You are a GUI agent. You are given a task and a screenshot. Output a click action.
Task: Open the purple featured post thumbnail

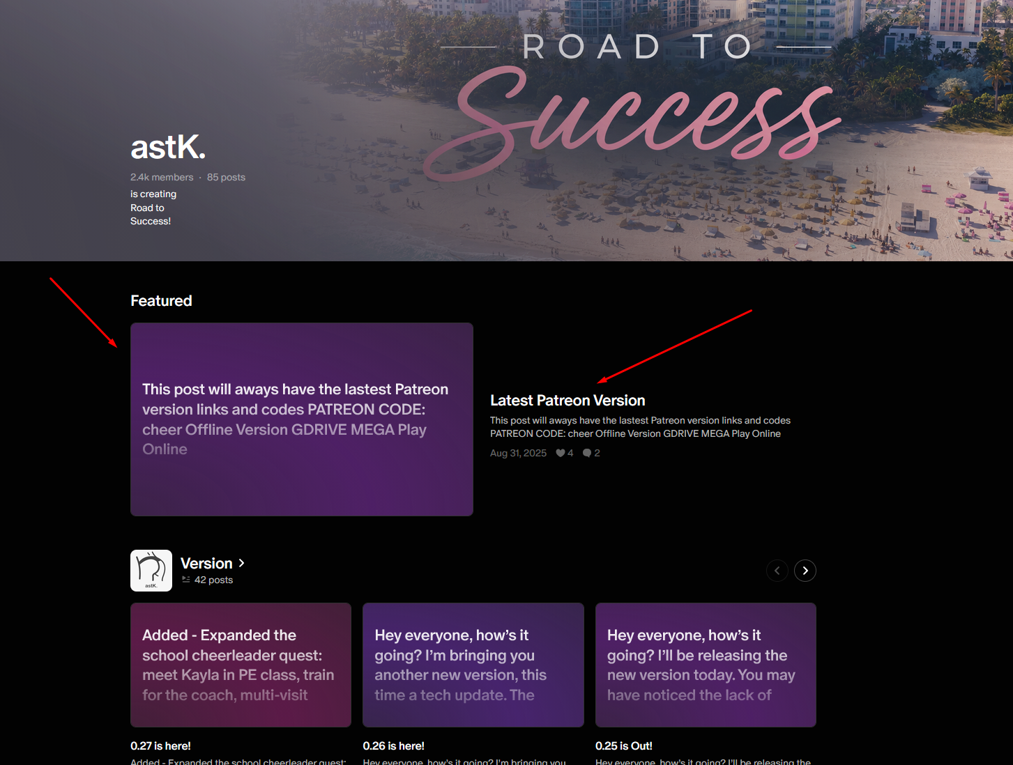(302, 419)
